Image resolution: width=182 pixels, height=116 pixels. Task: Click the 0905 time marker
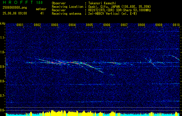(x=89, y=25)
